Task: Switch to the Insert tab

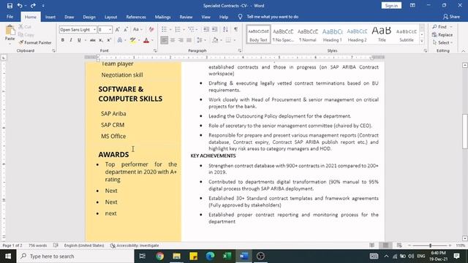Action: (x=50, y=17)
